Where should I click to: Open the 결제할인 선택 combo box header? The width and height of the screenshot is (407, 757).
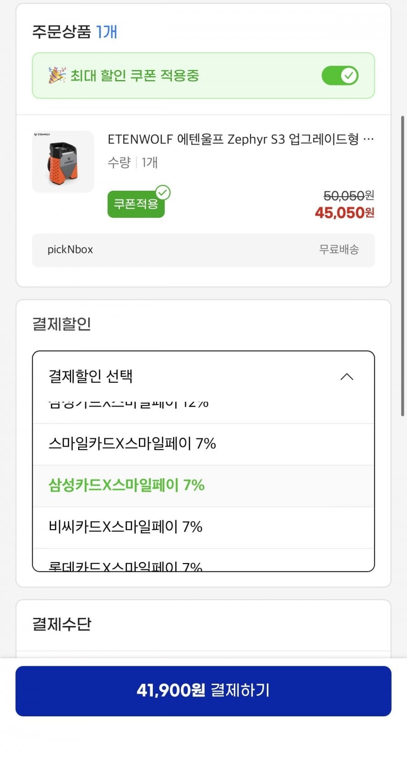(x=203, y=376)
